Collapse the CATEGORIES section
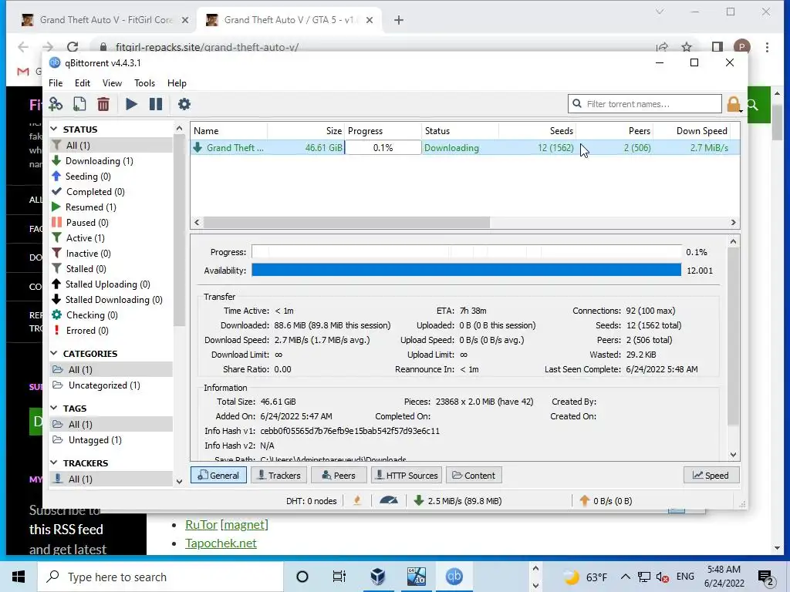The width and height of the screenshot is (790, 592). point(54,353)
